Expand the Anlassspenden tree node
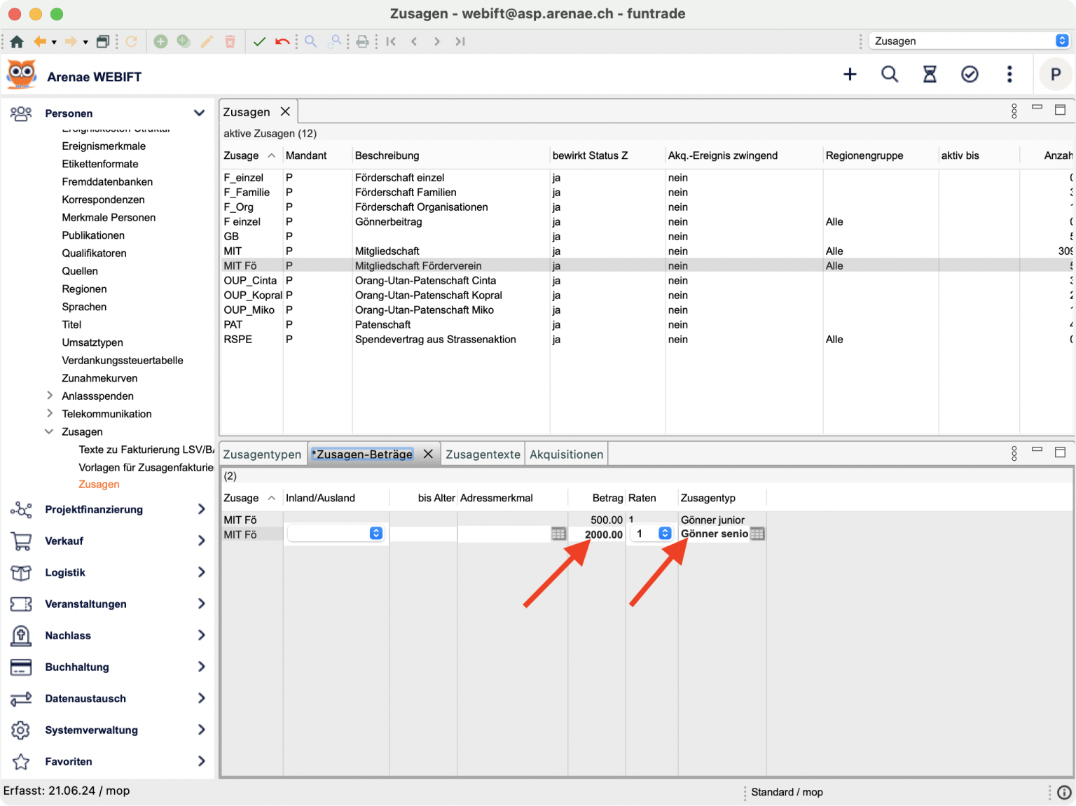The width and height of the screenshot is (1076, 806). coord(50,396)
